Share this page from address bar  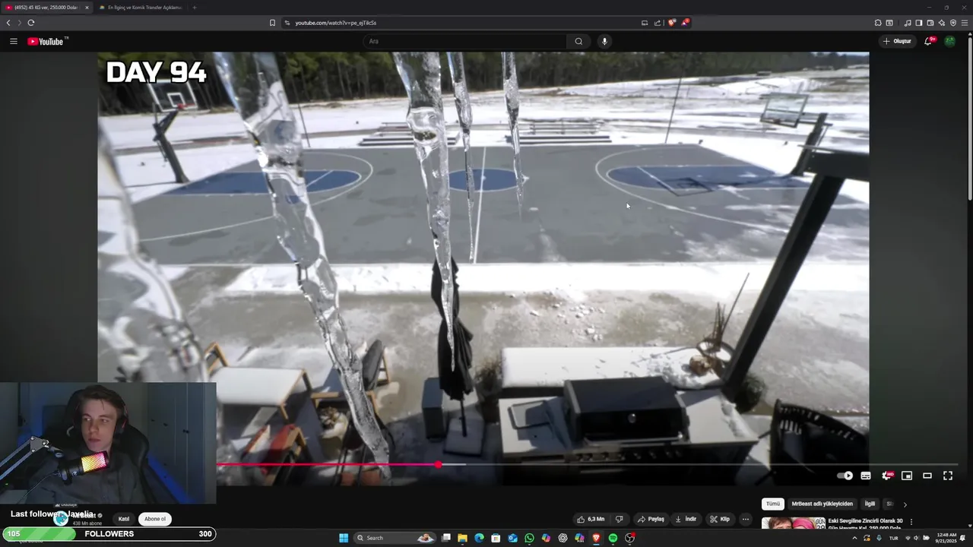(x=658, y=23)
